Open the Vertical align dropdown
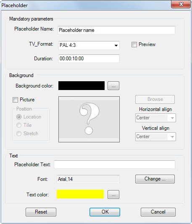The width and height of the screenshot is (192, 224). 155,137
